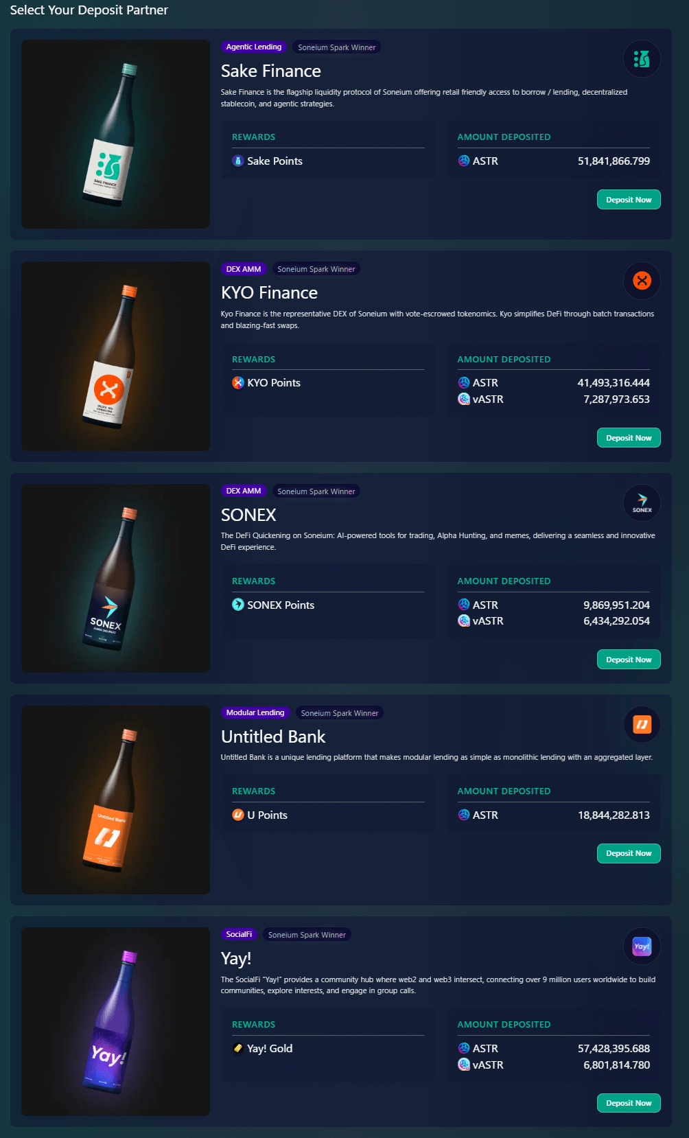This screenshot has height=1138, width=689.
Task: Select the SocialFi category tag
Action: pos(239,935)
